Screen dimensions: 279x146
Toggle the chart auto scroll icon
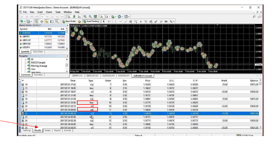point(101,17)
